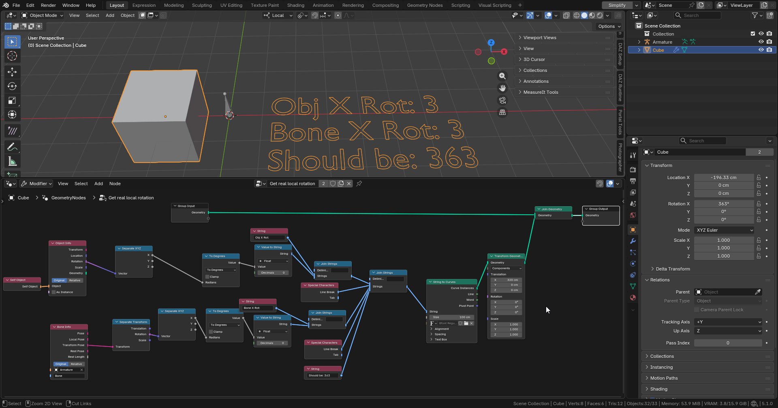Image resolution: width=778 pixels, height=408 pixels.
Task: Enable As Instance in Object Info node
Action: click(53, 292)
